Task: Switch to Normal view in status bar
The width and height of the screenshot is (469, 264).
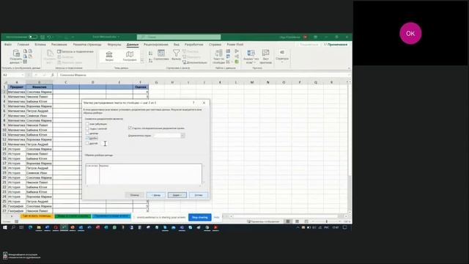Action: pos(288,221)
